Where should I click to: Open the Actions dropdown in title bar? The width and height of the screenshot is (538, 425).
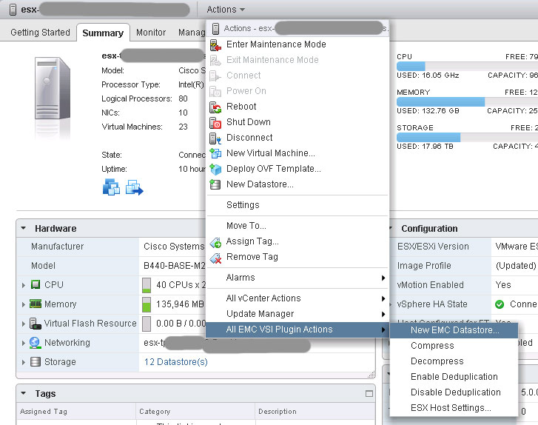226,10
